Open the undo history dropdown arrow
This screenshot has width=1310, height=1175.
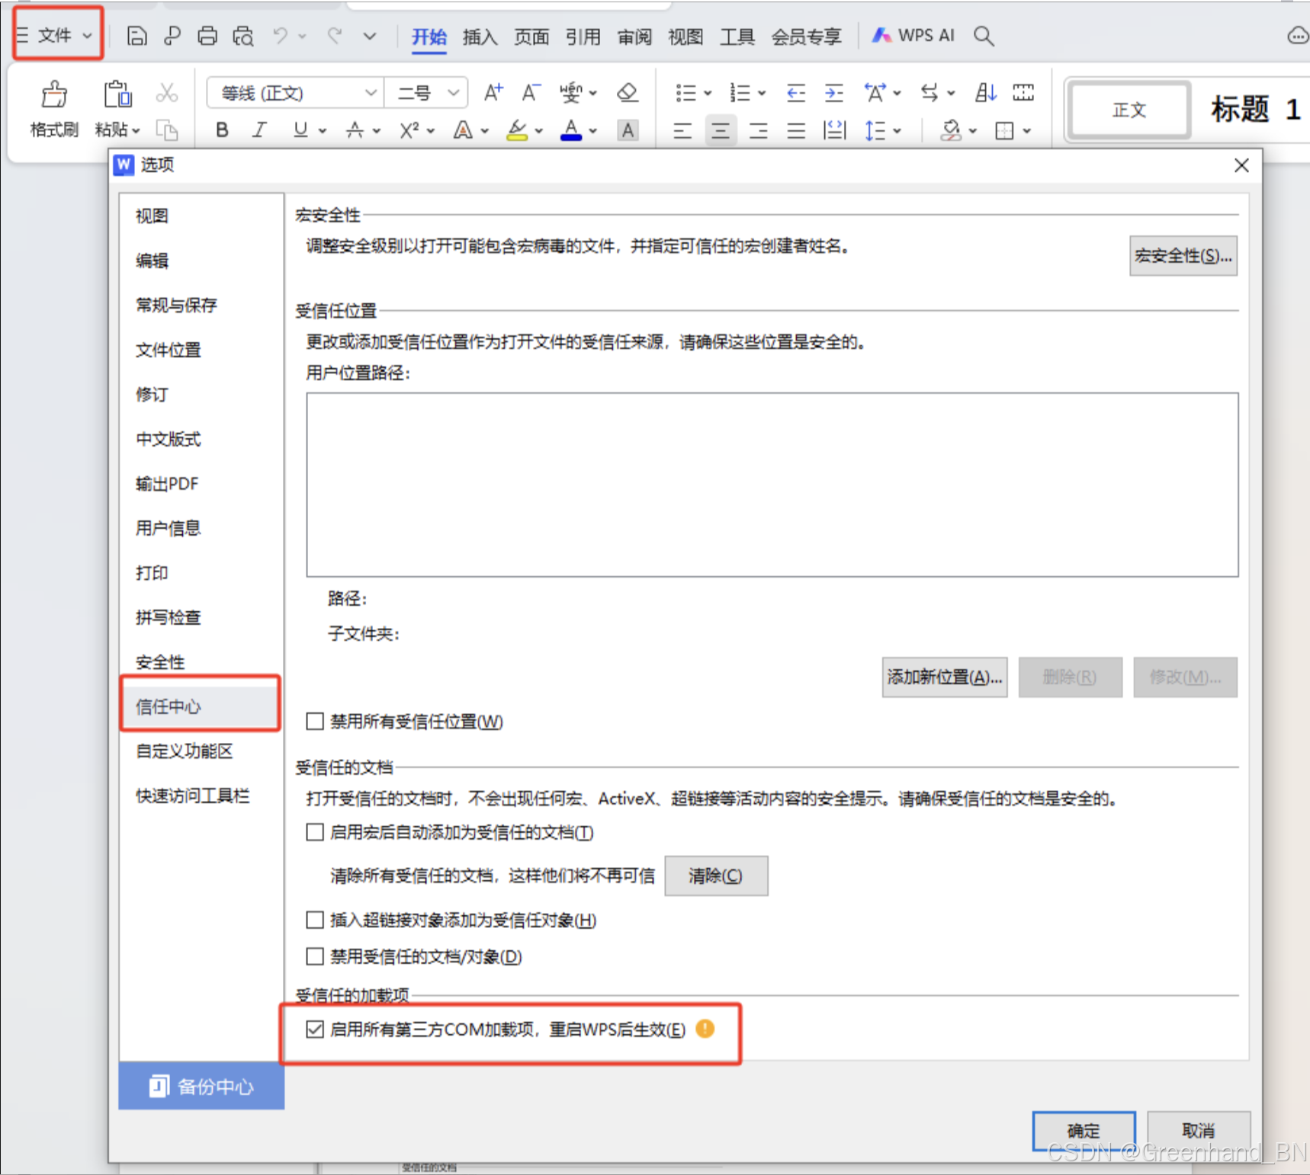click(302, 36)
